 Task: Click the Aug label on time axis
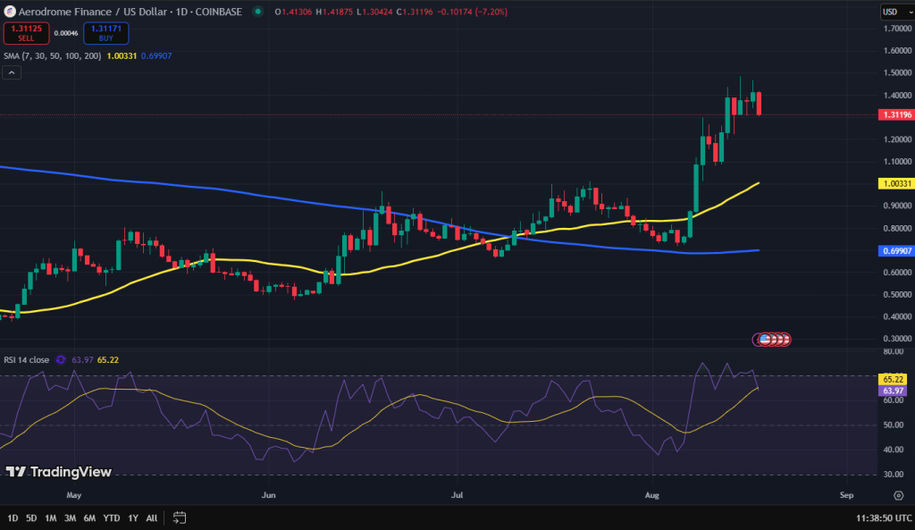[x=651, y=495]
